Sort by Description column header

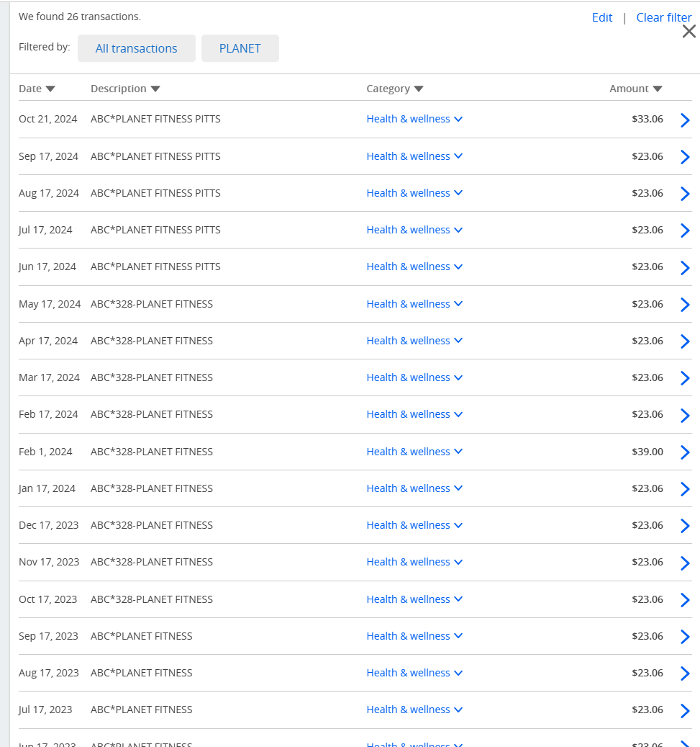pyautogui.click(x=125, y=89)
